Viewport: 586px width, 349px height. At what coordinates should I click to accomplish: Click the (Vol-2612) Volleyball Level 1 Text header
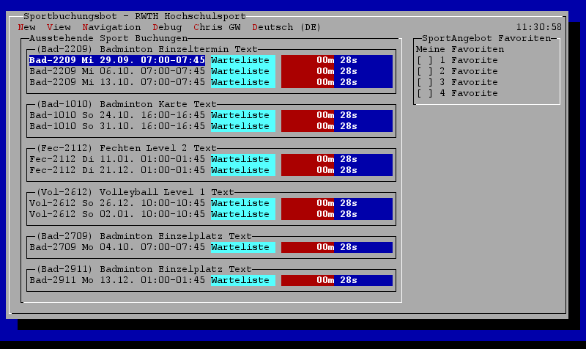tap(135, 192)
